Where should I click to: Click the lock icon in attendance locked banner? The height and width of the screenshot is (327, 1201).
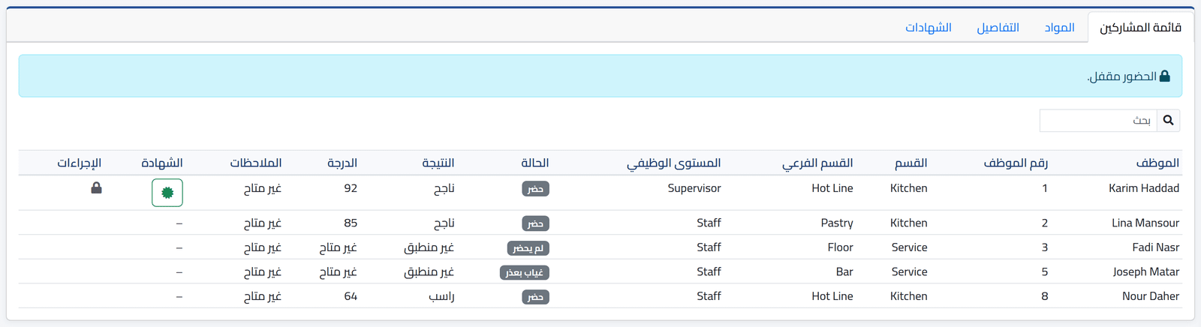pos(1164,76)
